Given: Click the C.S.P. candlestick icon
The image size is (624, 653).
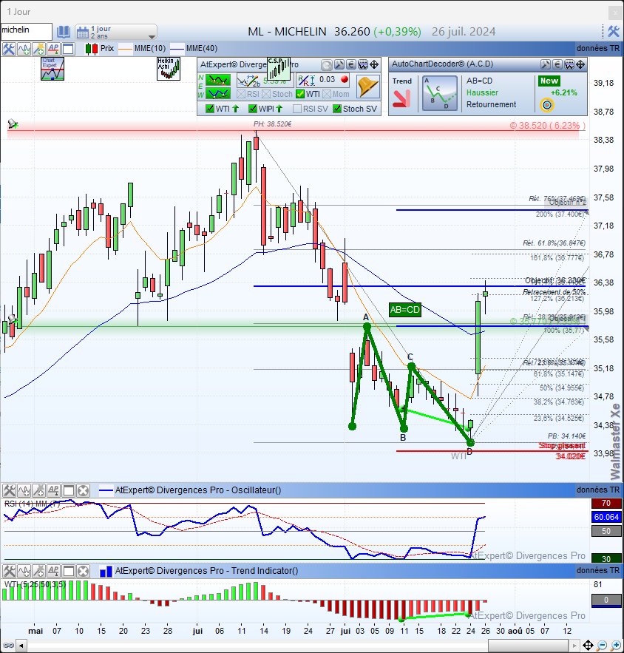Looking at the screenshot, I should coord(279,69).
